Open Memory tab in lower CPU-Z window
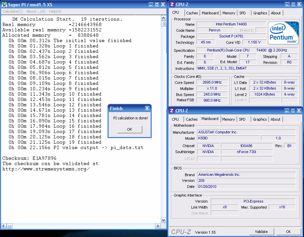This screenshot has height=237, width=304. (229, 119)
